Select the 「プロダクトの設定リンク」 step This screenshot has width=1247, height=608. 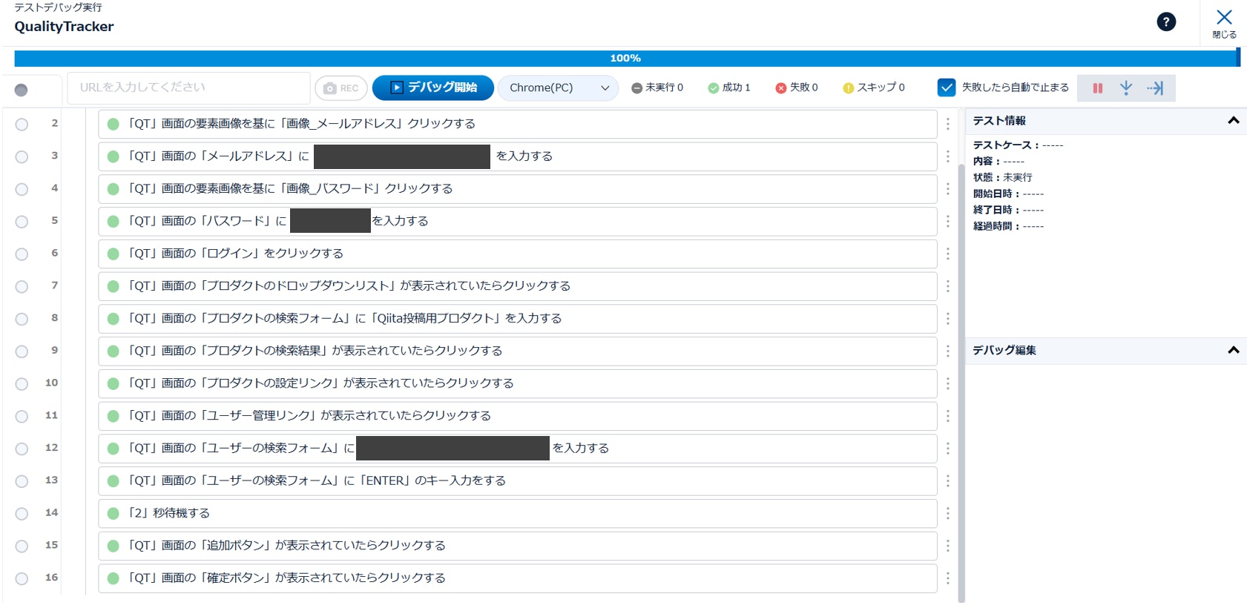518,383
